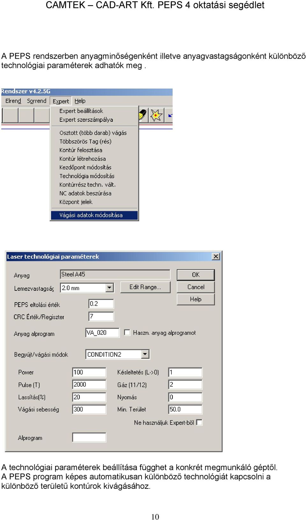Choose Vágási adatok módosítása entry
This screenshot has width=306, height=520.
coord(94,215)
